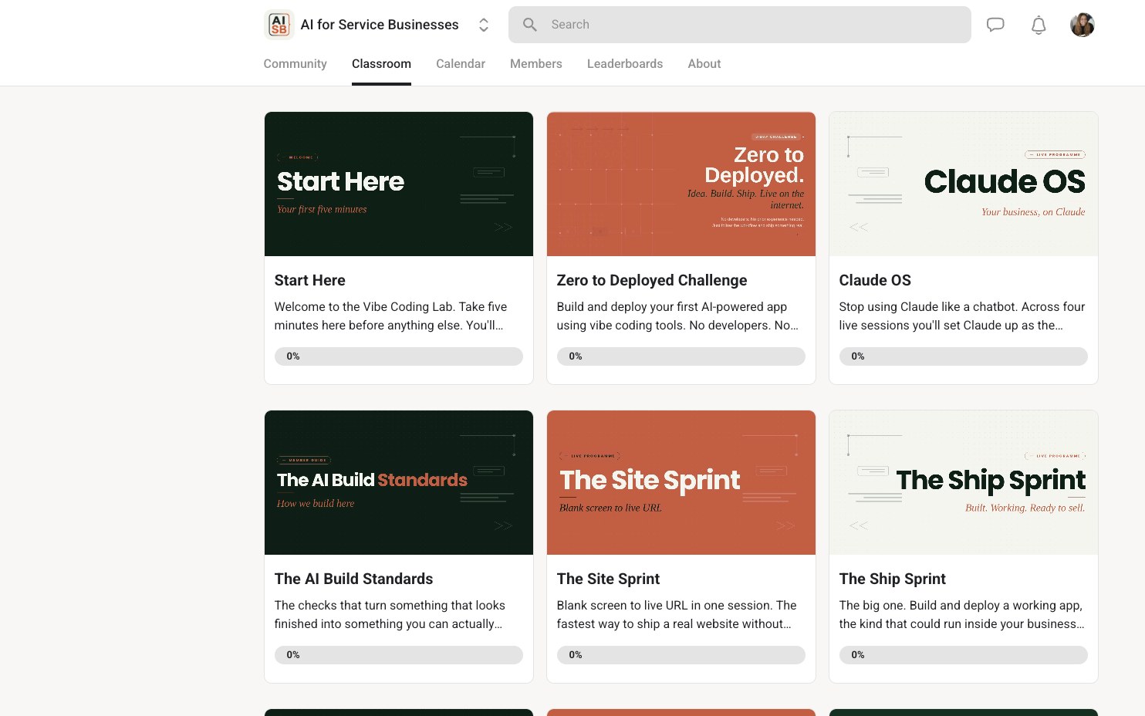1145x716 pixels.
Task: Focus the Search input field
Action: point(739,25)
